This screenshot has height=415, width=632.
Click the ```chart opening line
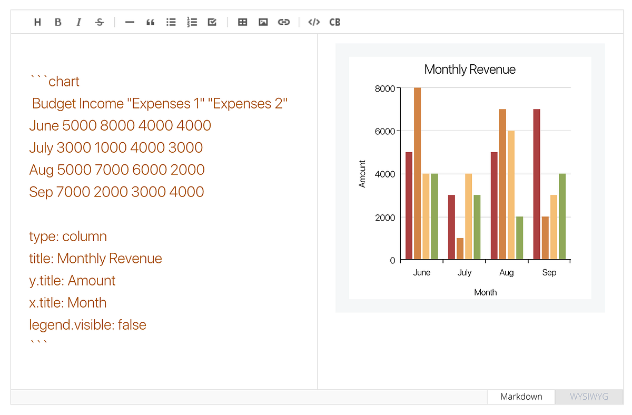point(55,81)
